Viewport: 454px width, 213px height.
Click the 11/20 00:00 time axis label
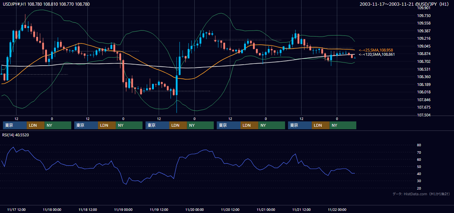coord(194,209)
